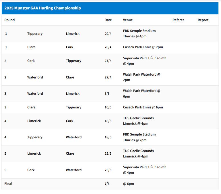Viewport: 221px width, 194px height.
Task: Select the Report column header
Action: [203, 20]
